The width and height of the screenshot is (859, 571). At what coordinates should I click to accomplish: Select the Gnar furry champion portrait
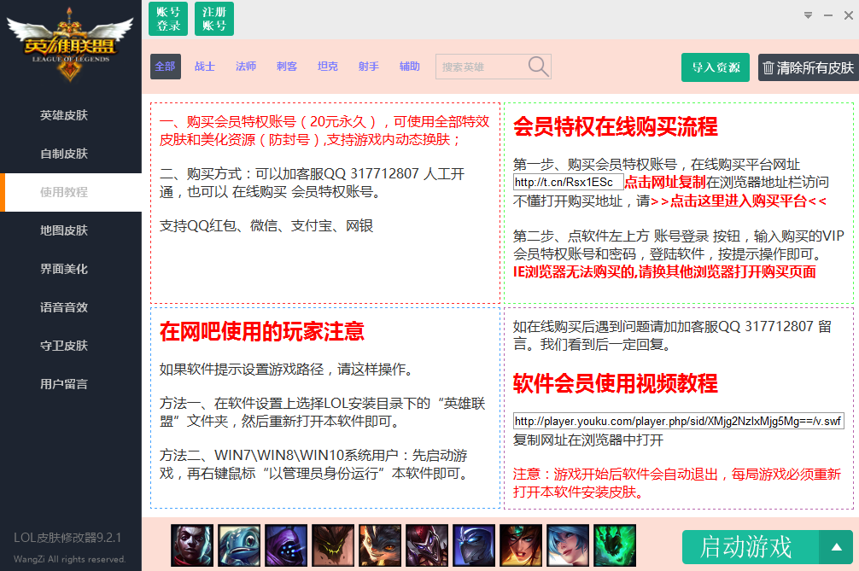click(x=380, y=545)
